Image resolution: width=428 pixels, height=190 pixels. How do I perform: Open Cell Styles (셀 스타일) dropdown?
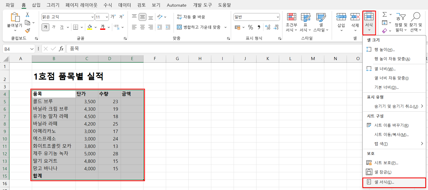(x=321, y=23)
